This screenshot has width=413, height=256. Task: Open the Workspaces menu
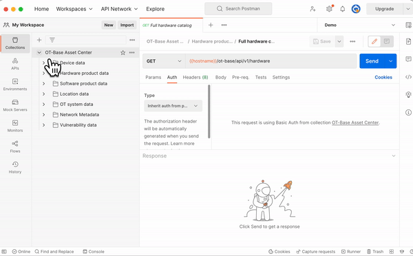click(74, 9)
